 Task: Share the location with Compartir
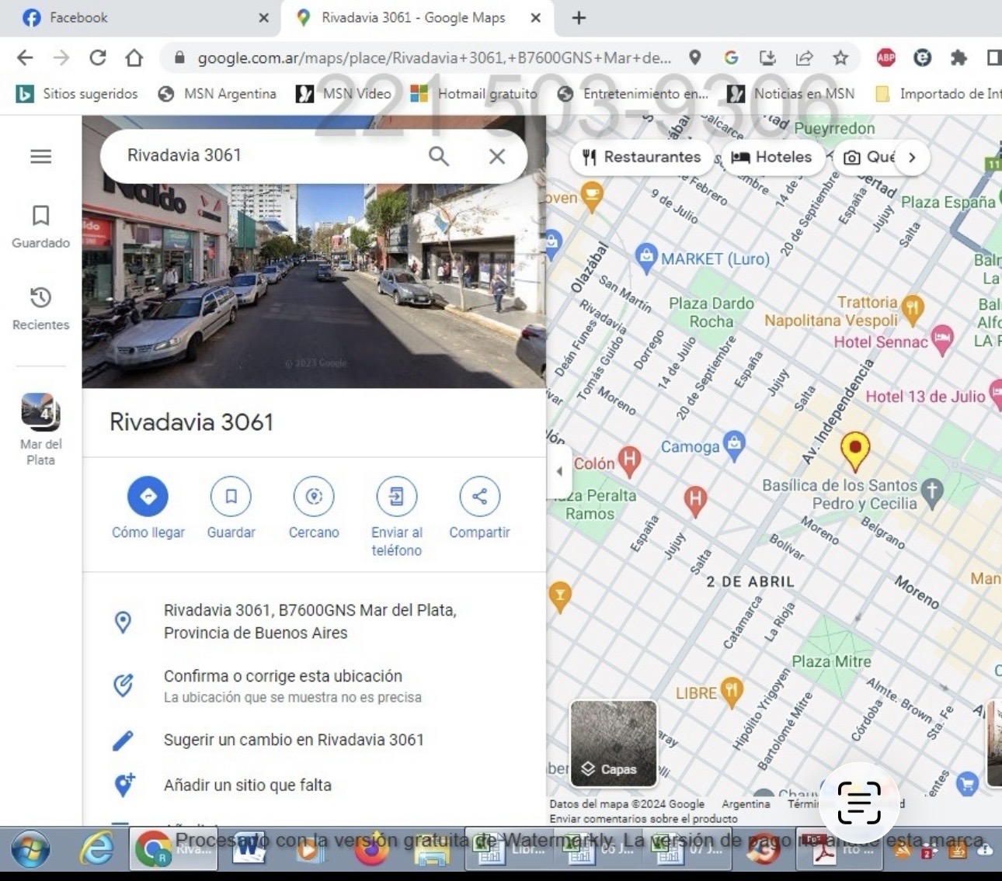coord(479,508)
